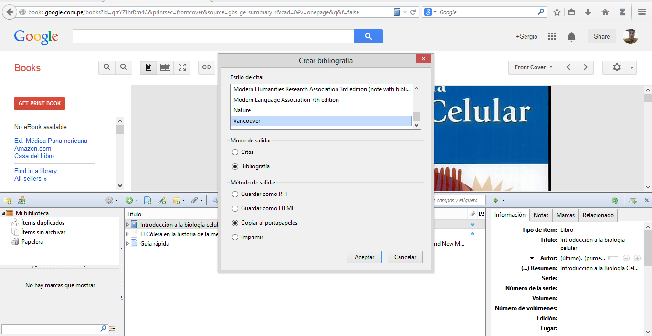Confirm bibliography creation with Aceptar
Screen dimensions: 652x336
pyautogui.click(x=364, y=257)
